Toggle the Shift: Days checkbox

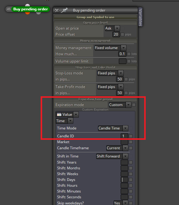tap(131, 180)
